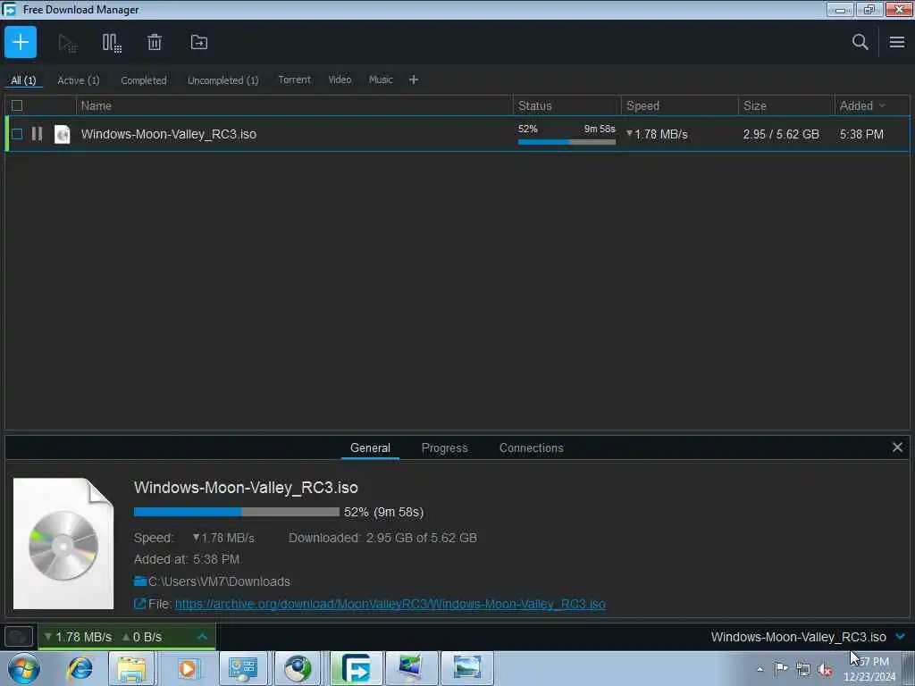Click the 52% progress bar in details panel
Viewport: 915px width, 686px height.
click(x=236, y=512)
